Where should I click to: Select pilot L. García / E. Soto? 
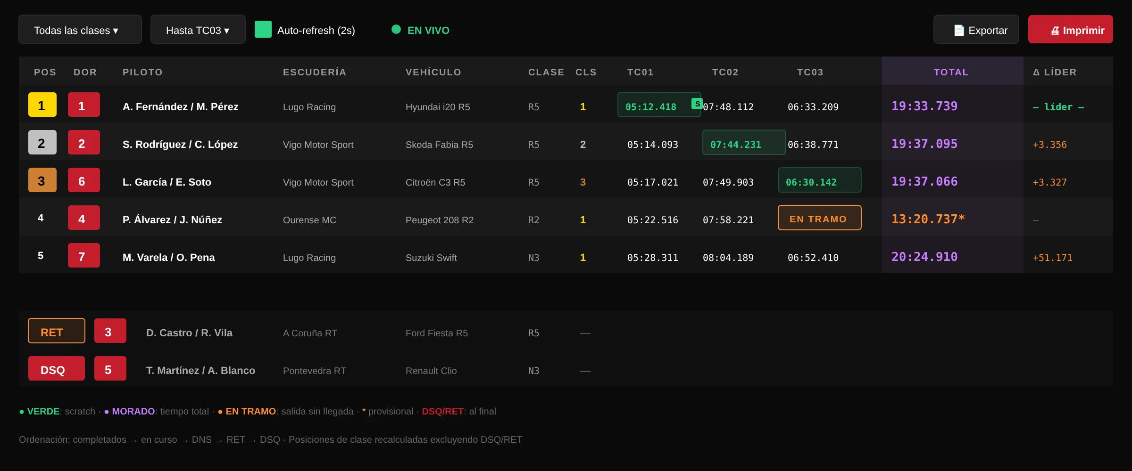click(167, 182)
